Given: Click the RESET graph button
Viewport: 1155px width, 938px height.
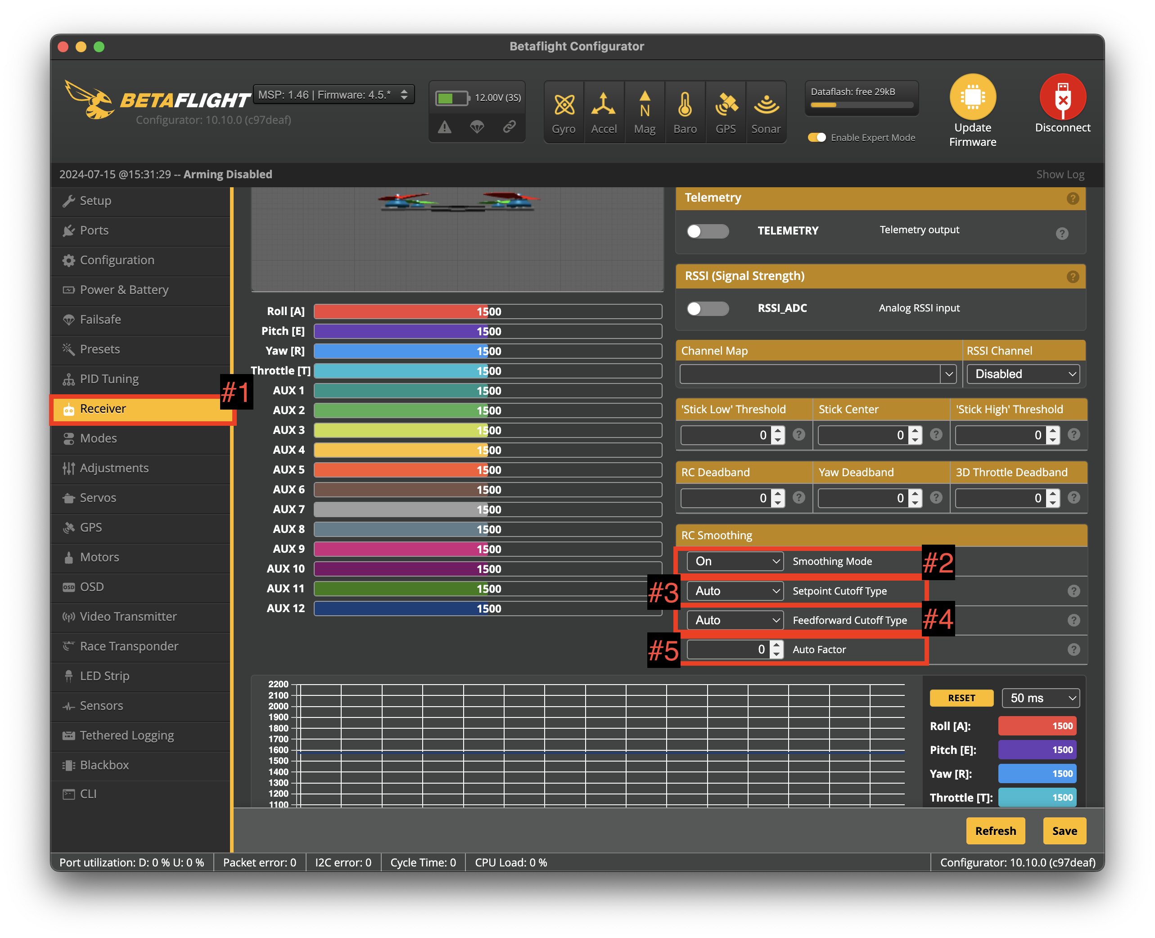Looking at the screenshot, I should 961,698.
